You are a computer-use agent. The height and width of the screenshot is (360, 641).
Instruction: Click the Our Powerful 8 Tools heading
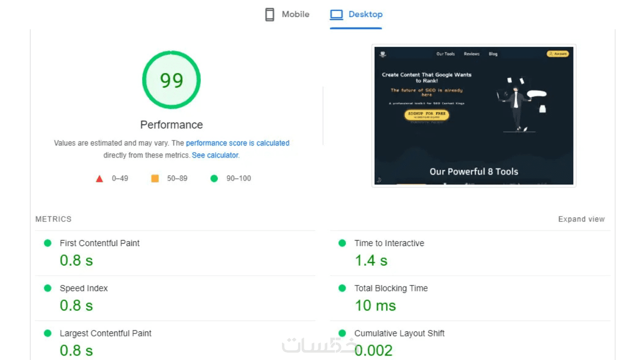click(474, 171)
